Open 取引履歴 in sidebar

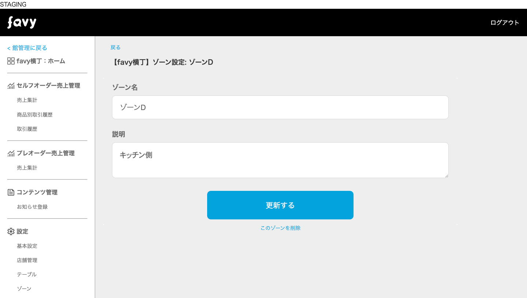point(27,129)
